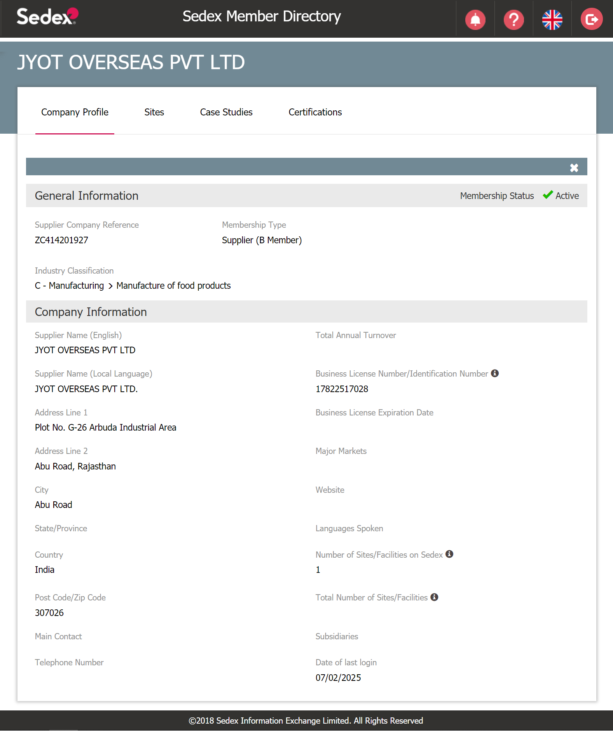Image resolution: width=613 pixels, height=738 pixels.
Task: Click info icon beside Business License Number
Action: click(494, 373)
